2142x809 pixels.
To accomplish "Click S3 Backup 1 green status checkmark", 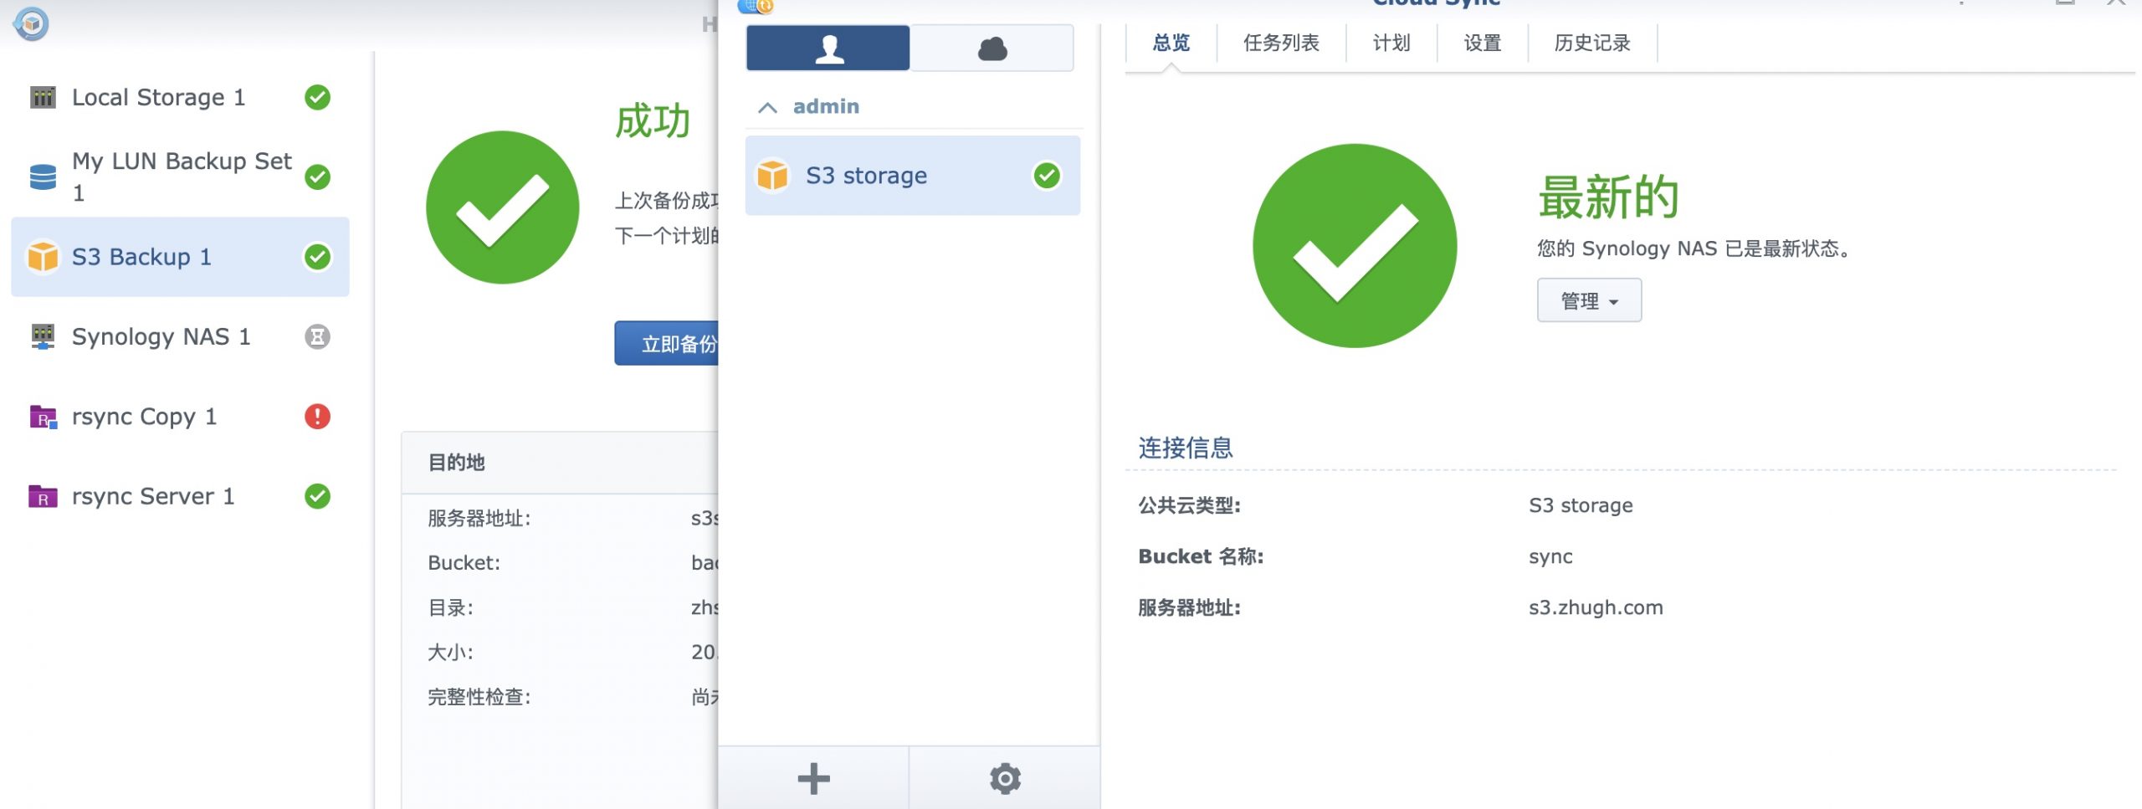I will tap(317, 257).
